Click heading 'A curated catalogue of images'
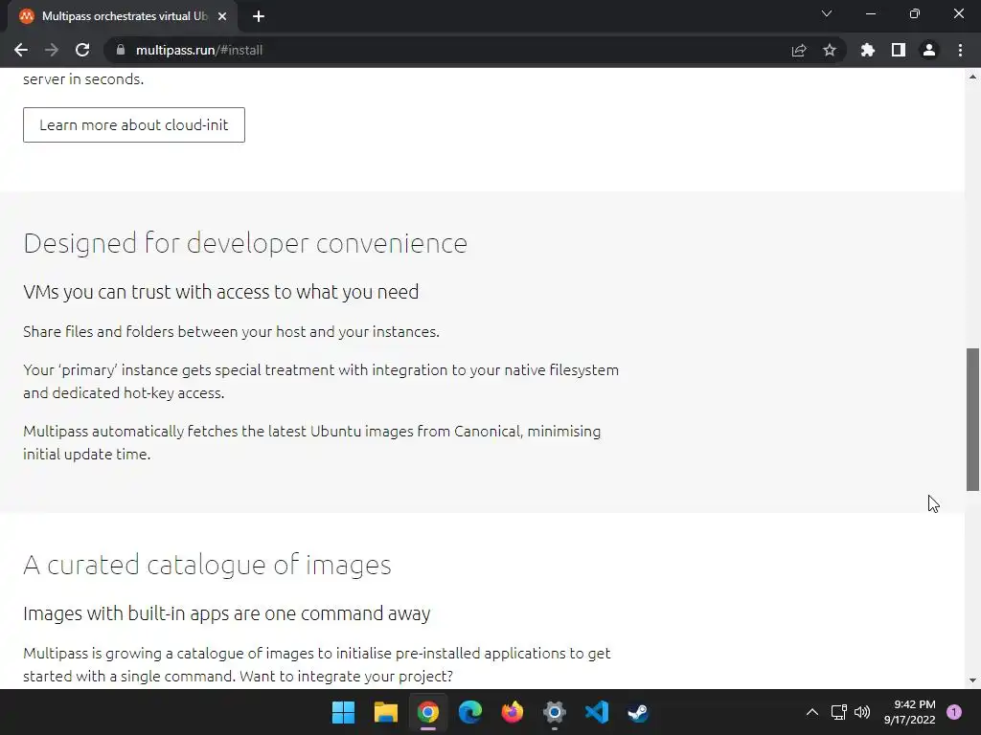 point(207,565)
